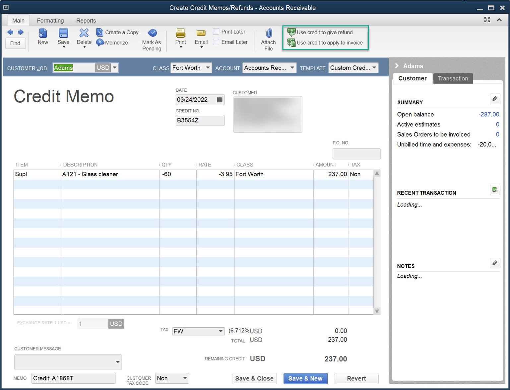
Task: Switch to the Formatting tab
Action: (x=50, y=20)
